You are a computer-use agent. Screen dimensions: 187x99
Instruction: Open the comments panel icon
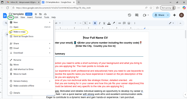point(137,15)
